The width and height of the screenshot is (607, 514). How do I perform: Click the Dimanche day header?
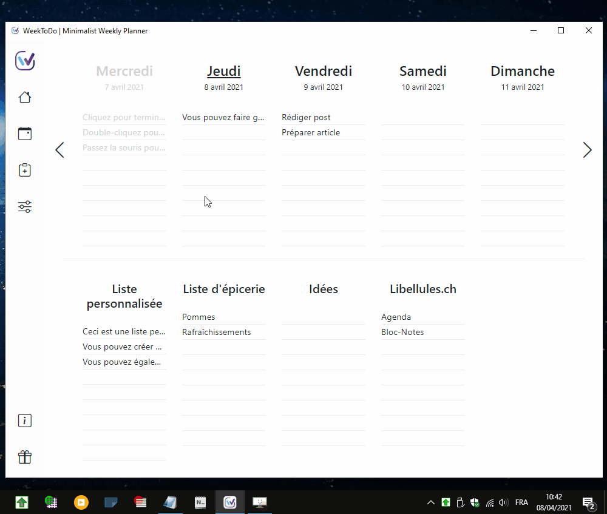523,71
